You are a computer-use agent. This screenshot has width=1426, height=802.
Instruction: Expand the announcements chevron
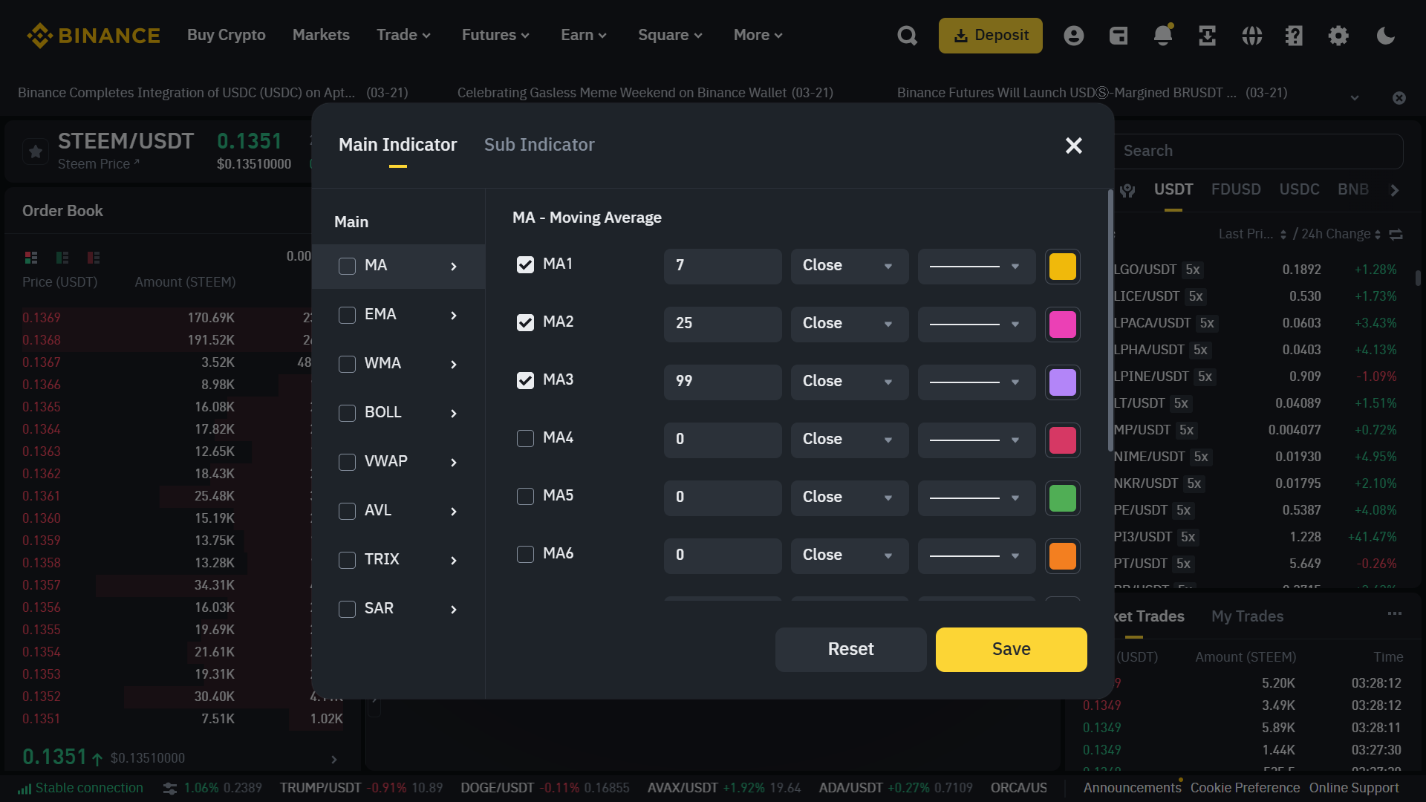click(1355, 98)
